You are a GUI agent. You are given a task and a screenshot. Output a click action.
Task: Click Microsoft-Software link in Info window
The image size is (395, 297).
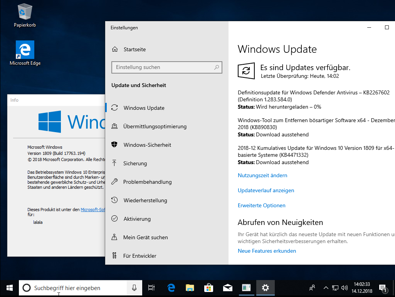tap(93, 210)
